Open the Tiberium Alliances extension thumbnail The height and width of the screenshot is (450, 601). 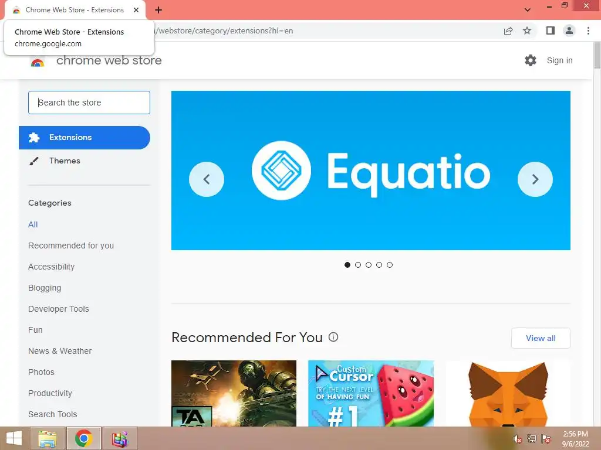click(234, 393)
